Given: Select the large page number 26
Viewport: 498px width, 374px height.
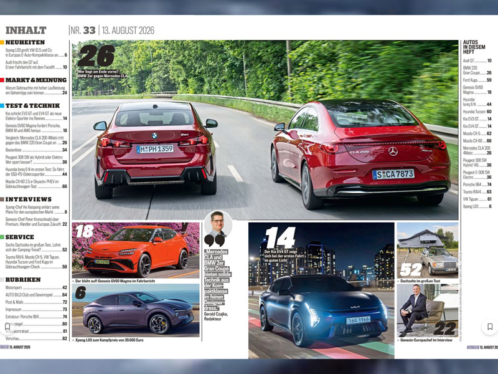Looking at the screenshot, I should 96,55.
